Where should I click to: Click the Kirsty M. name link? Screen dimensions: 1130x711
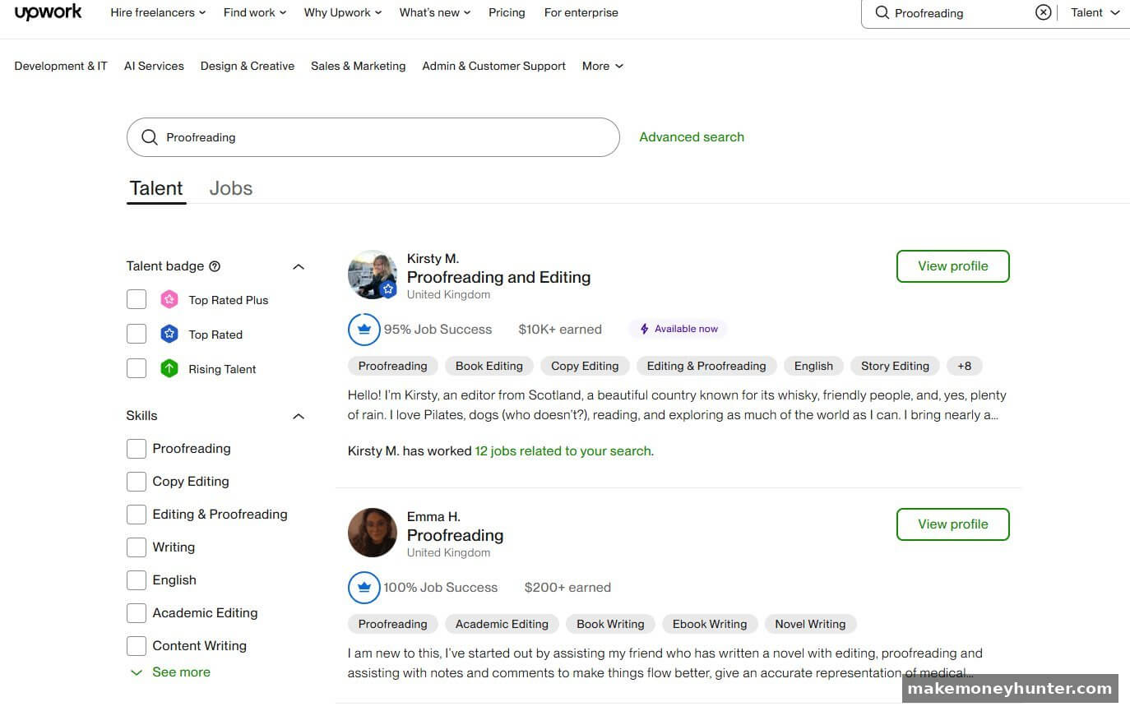(x=433, y=259)
